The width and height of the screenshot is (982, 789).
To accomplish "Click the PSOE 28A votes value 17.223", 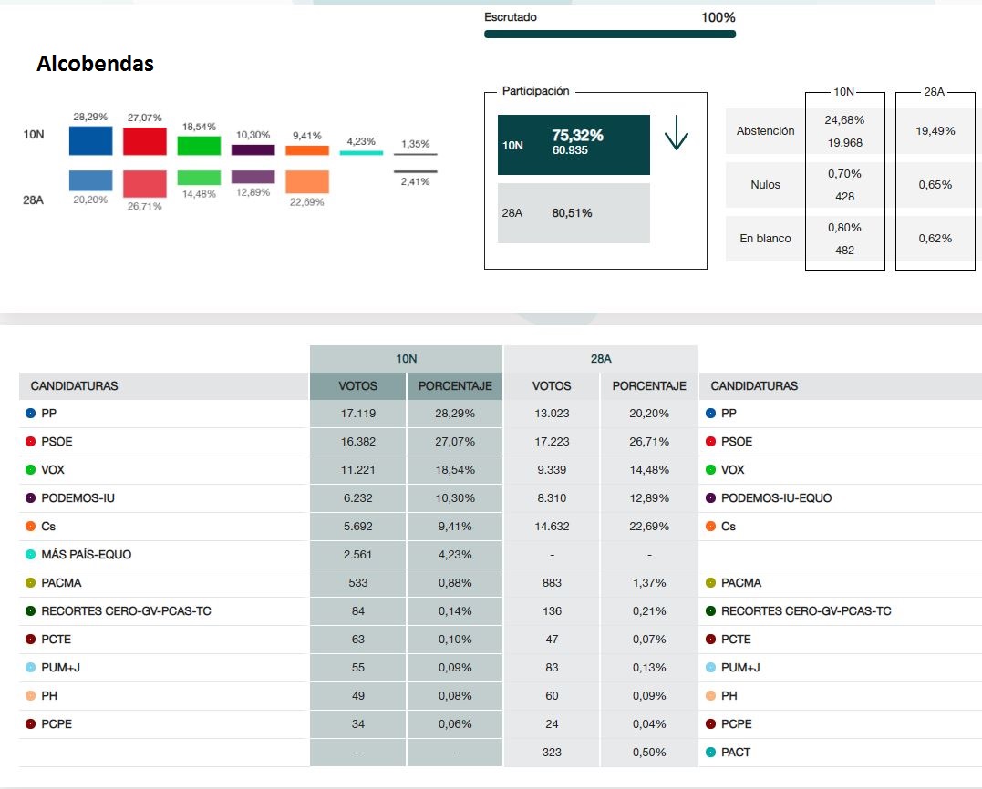I will pyautogui.click(x=552, y=442).
